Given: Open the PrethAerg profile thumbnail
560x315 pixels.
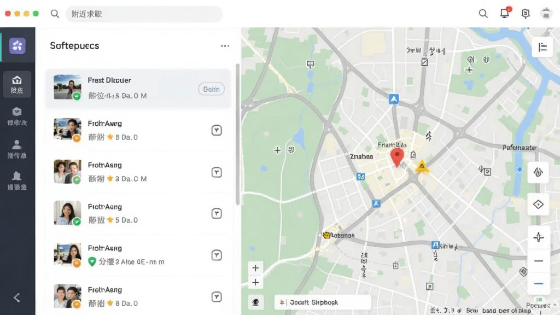Looking at the screenshot, I should coord(67,213).
